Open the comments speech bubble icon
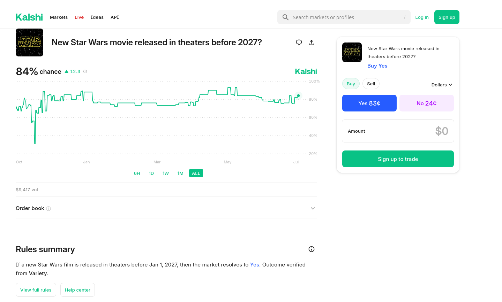This screenshot has width=502, height=302. 299,42
